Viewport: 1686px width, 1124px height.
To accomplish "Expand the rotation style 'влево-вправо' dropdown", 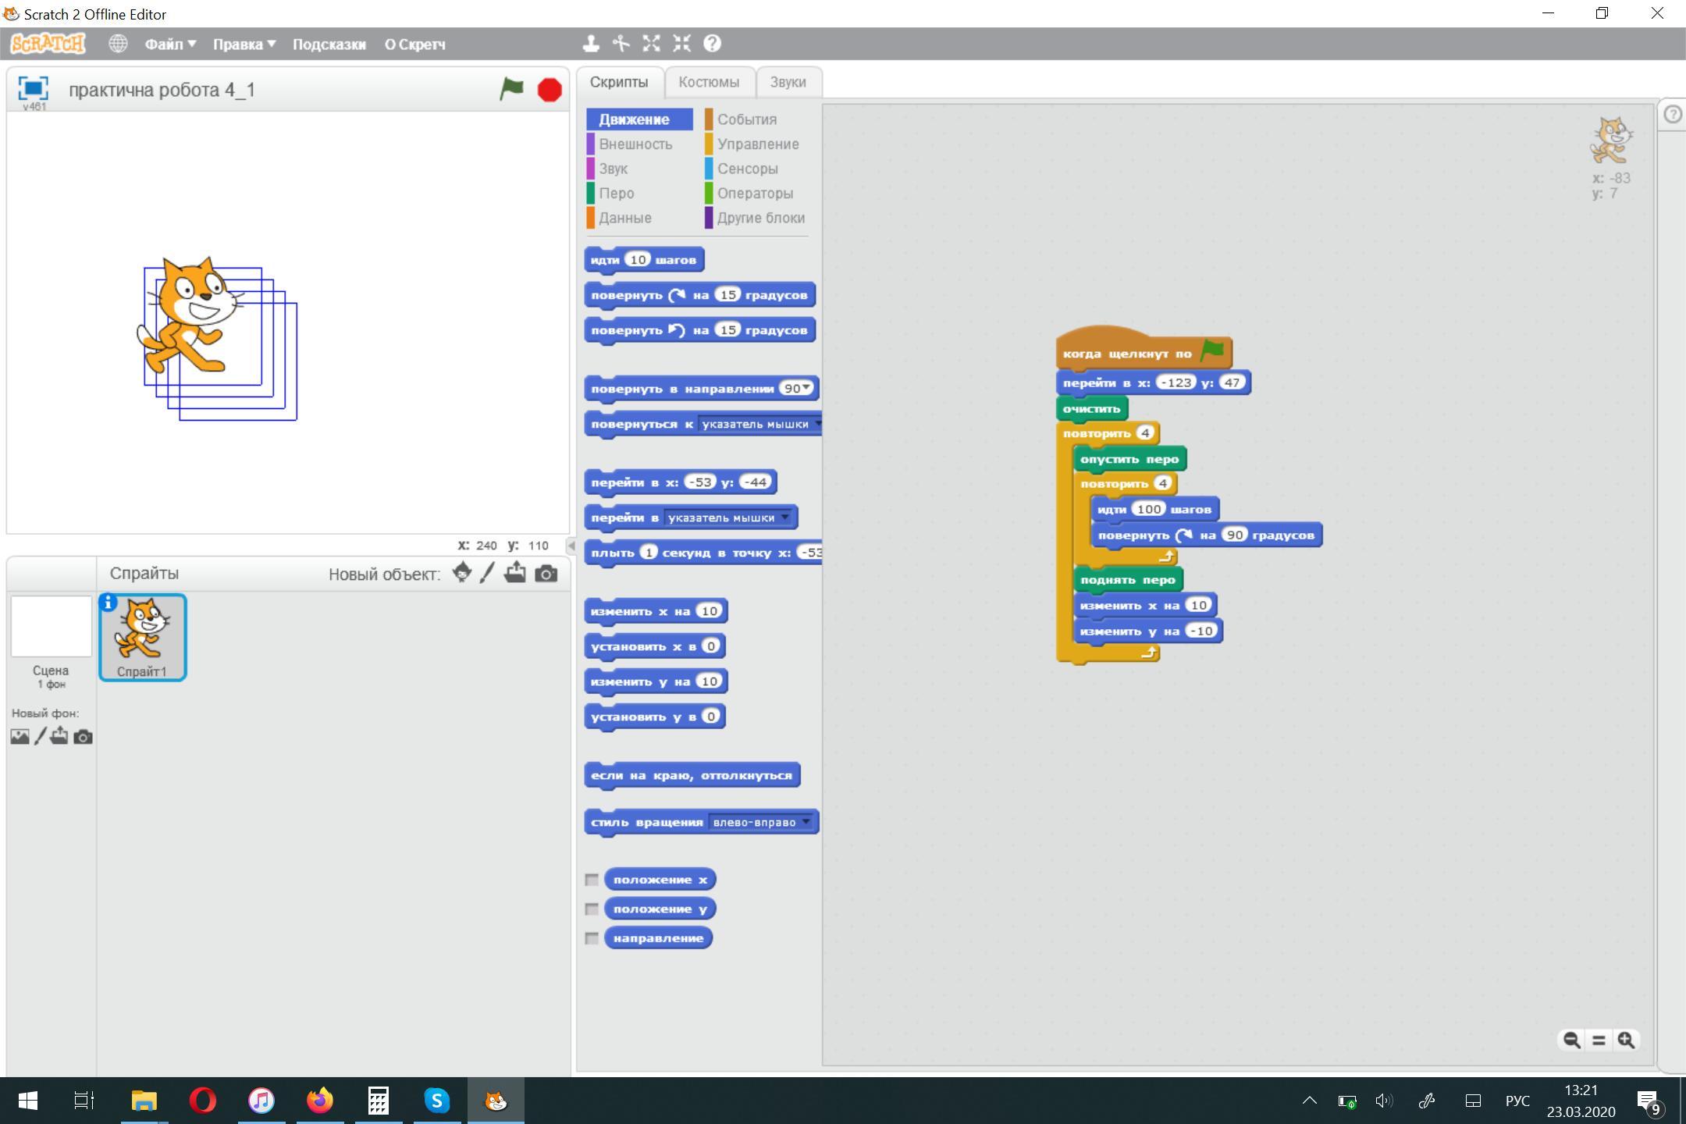I will coord(806,822).
